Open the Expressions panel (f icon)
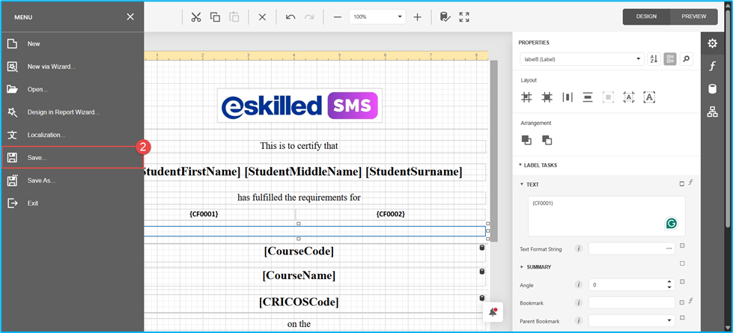The width and height of the screenshot is (733, 333). click(x=712, y=67)
